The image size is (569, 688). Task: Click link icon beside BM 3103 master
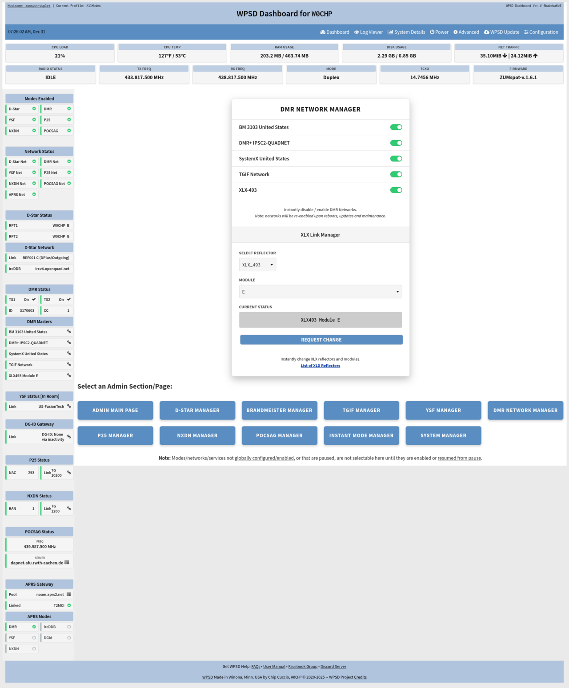click(69, 332)
